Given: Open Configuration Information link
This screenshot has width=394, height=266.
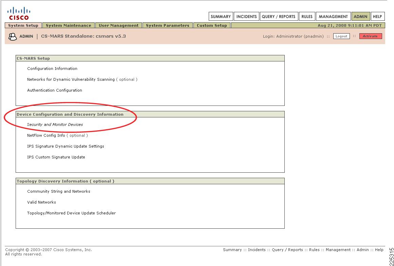Looking at the screenshot, I should pos(52,69).
